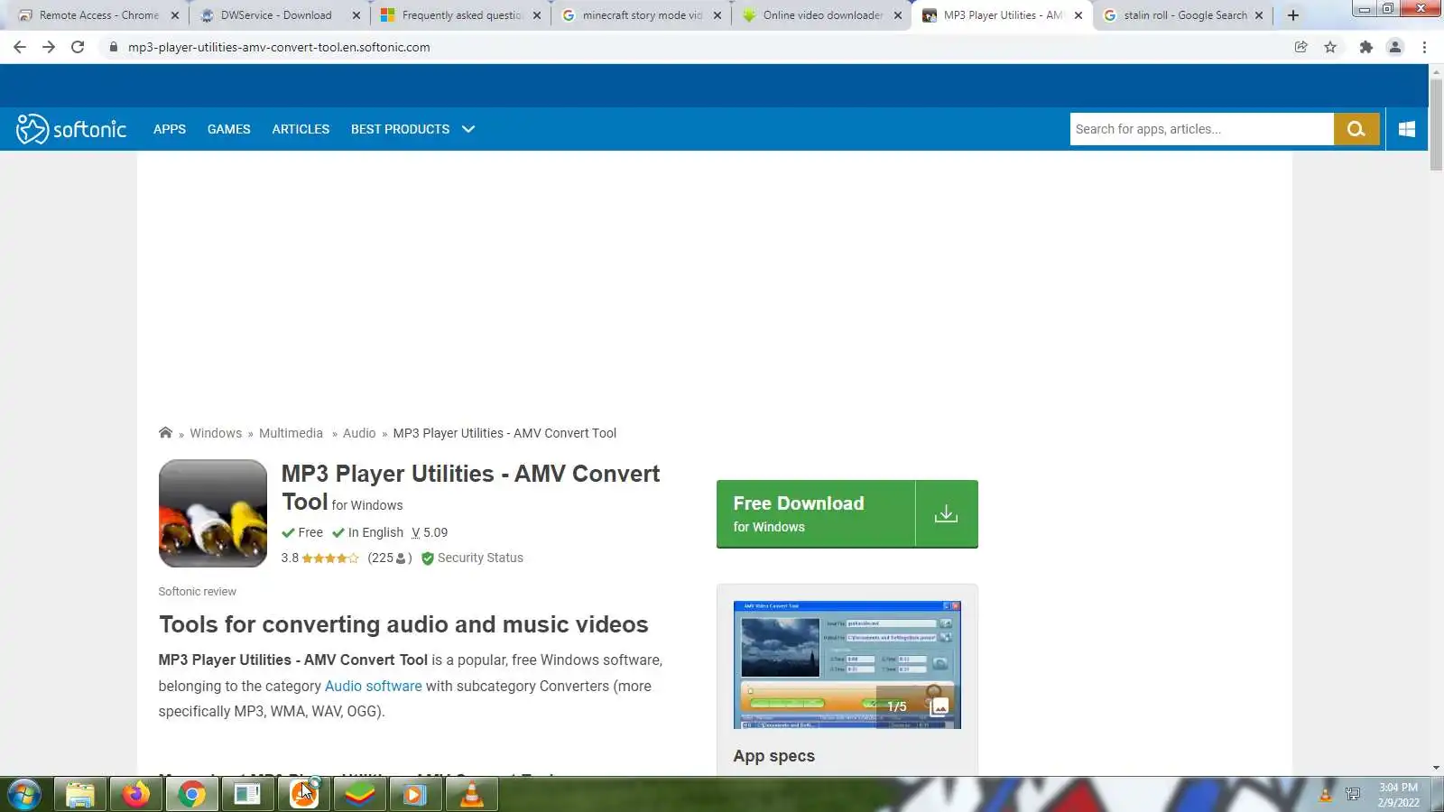Click the 'App specs' heading
Screen dimensions: 1444x812
774,756
